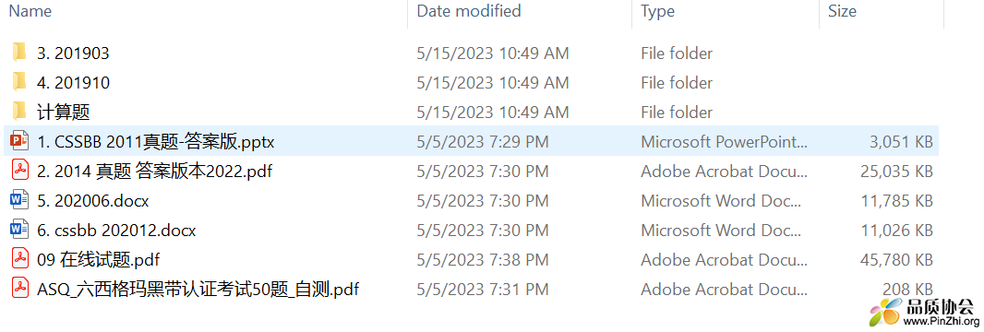Select the 1. CSSBB 2011真题-答案版.pptx filename

156,142
